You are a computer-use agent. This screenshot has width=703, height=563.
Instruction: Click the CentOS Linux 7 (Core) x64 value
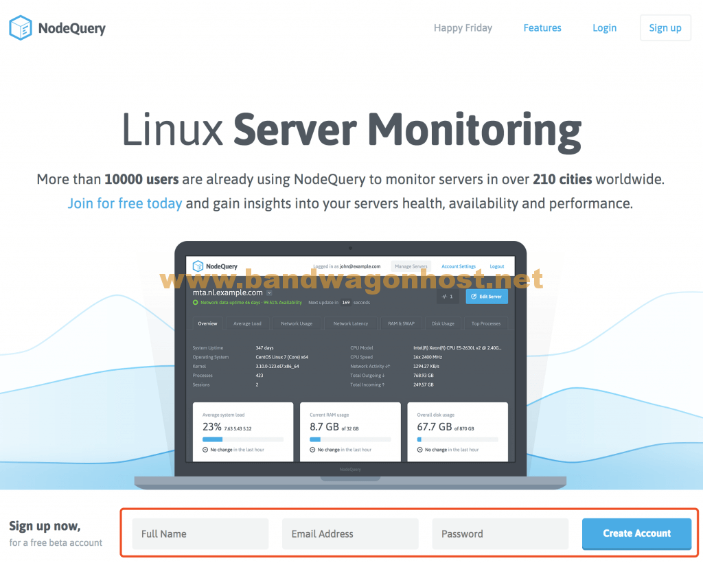[x=282, y=357]
